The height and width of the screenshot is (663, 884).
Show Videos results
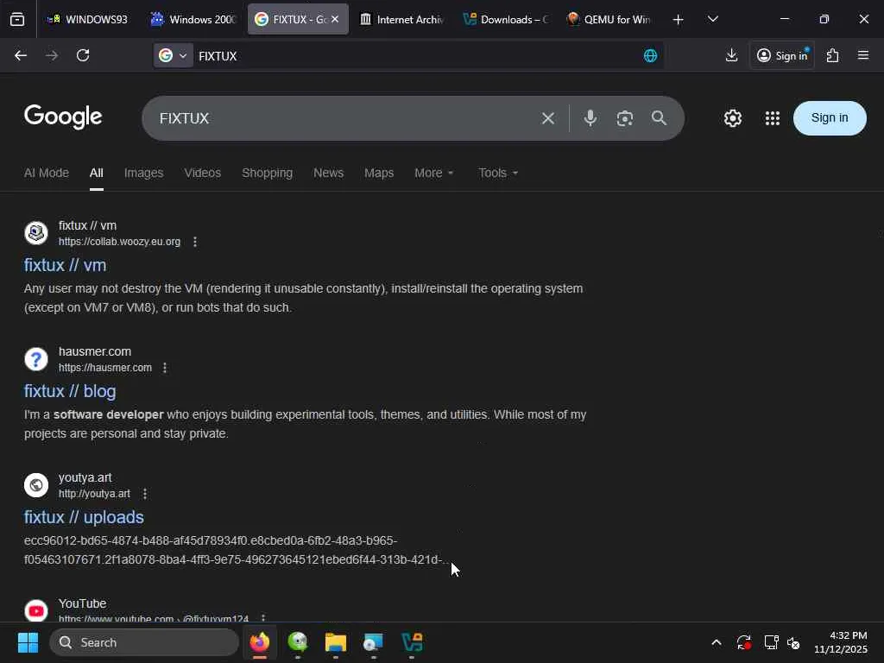point(202,173)
